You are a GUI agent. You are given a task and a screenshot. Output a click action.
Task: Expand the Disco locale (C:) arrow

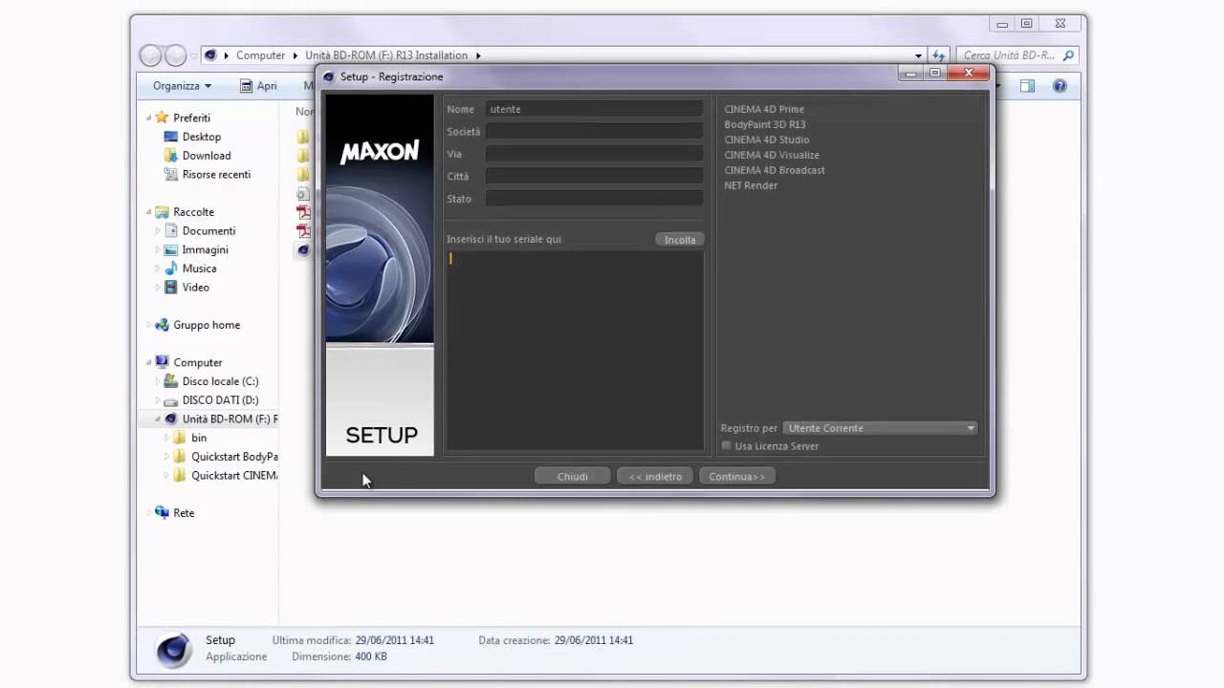click(158, 381)
